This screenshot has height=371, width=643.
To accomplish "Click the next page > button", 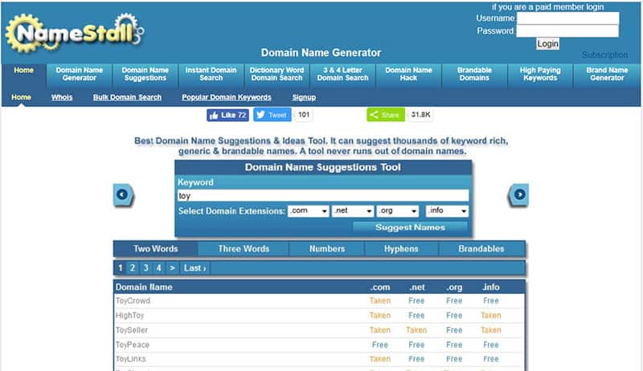I will click(172, 268).
